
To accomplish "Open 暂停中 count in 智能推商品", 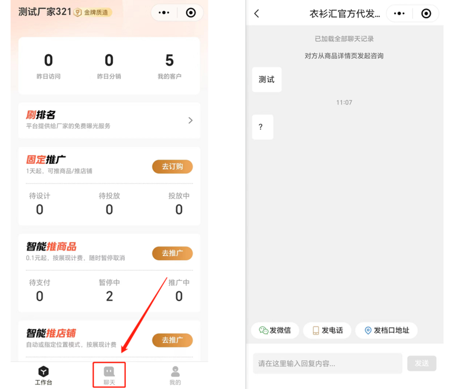I will click(109, 291).
